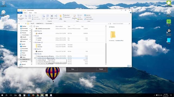The height and width of the screenshot is (97, 174).
Task: Open explorer help question mark icon
Action: [x=131, y=13]
